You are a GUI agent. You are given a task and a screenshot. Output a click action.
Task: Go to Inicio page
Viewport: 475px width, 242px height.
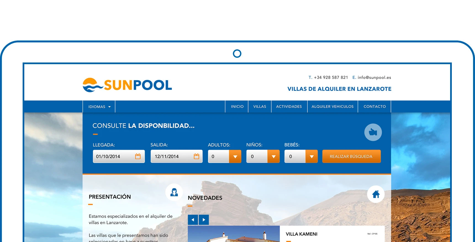[x=237, y=107]
